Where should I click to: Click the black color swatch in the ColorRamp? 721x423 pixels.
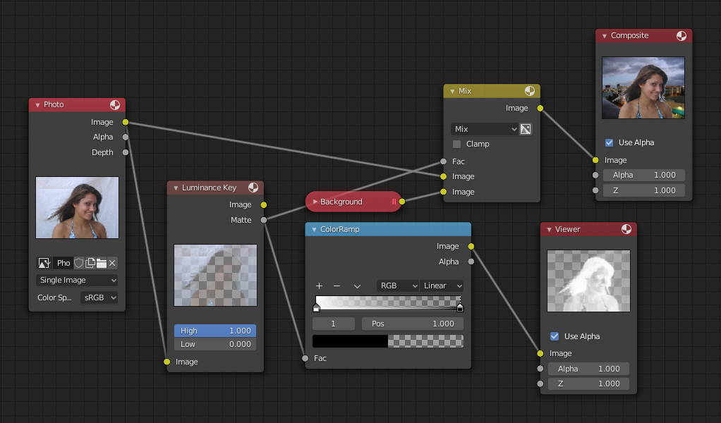349,341
